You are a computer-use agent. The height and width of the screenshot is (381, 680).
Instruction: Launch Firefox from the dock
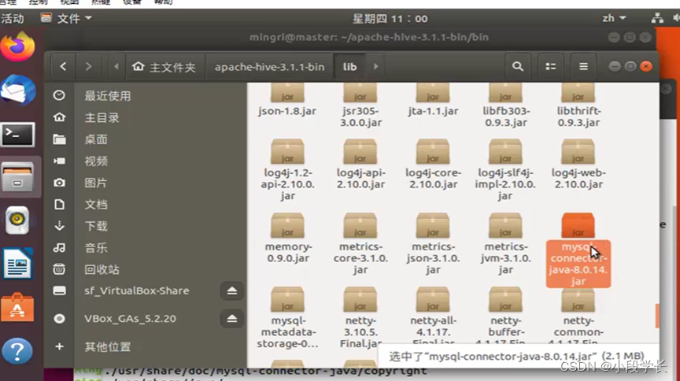18,47
